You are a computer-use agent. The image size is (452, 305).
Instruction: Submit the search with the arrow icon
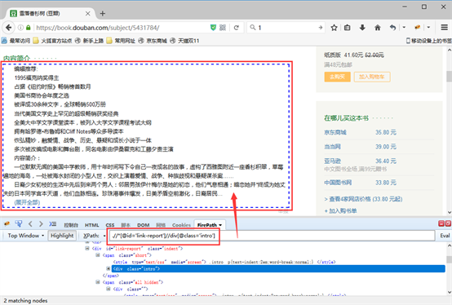(x=321, y=28)
